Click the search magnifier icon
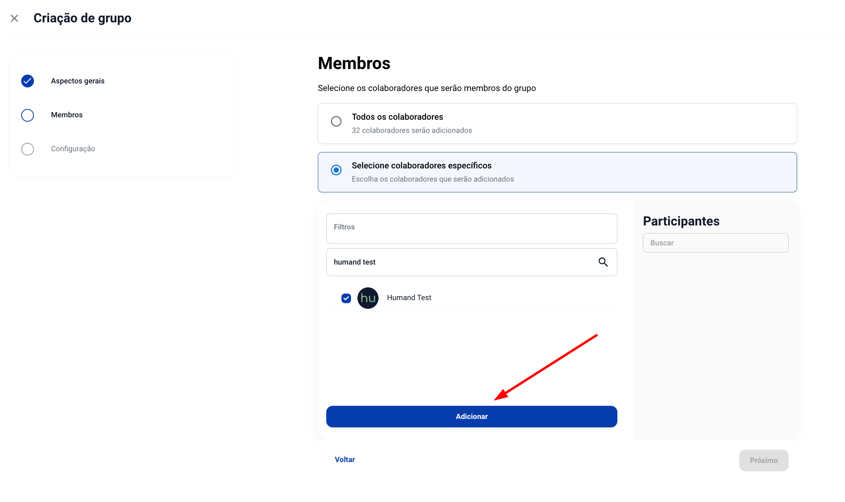Viewport: 845px width, 502px height. tap(603, 262)
